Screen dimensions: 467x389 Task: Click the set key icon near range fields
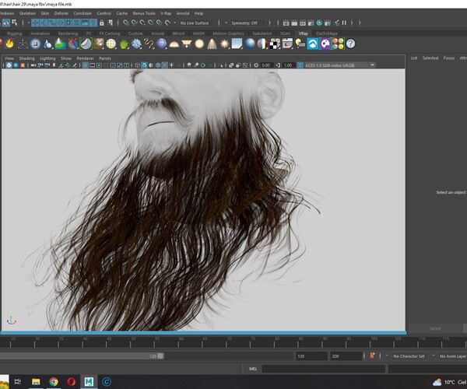372,356
